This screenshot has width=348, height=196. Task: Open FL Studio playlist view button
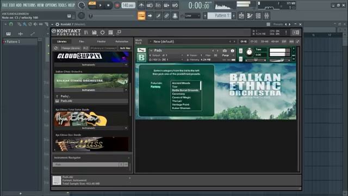tap(241, 16)
